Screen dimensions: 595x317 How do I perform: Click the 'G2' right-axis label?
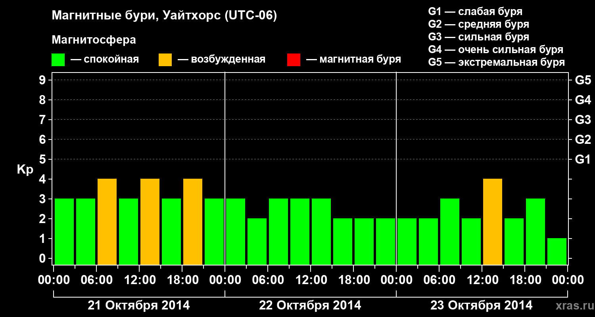583,139
